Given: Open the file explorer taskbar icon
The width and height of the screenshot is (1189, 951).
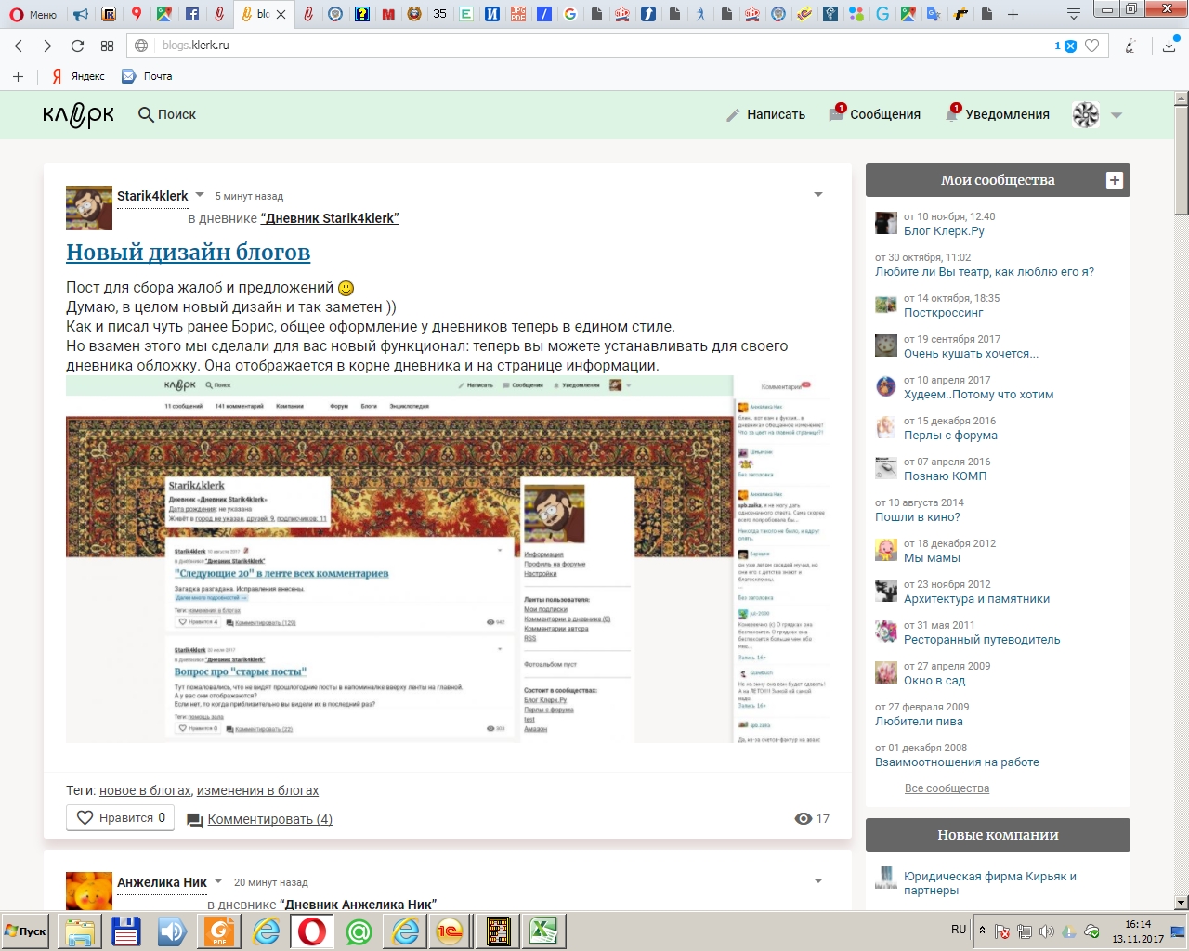Looking at the screenshot, I should pyautogui.click(x=80, y=931).
